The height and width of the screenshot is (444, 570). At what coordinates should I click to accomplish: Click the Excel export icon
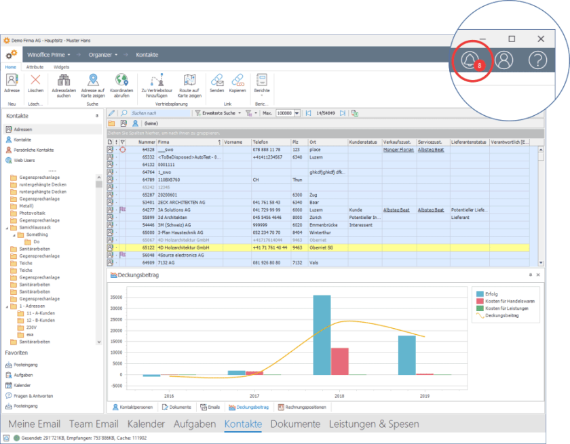click(355, 113)
